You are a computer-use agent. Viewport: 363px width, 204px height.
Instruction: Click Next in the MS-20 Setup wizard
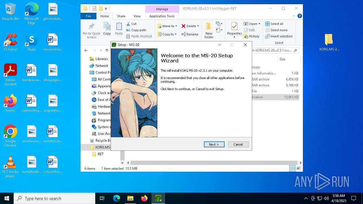214,144
